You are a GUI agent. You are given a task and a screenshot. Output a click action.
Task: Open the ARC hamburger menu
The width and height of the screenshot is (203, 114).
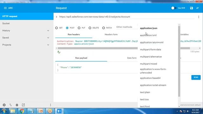click(x=5, y=8)
